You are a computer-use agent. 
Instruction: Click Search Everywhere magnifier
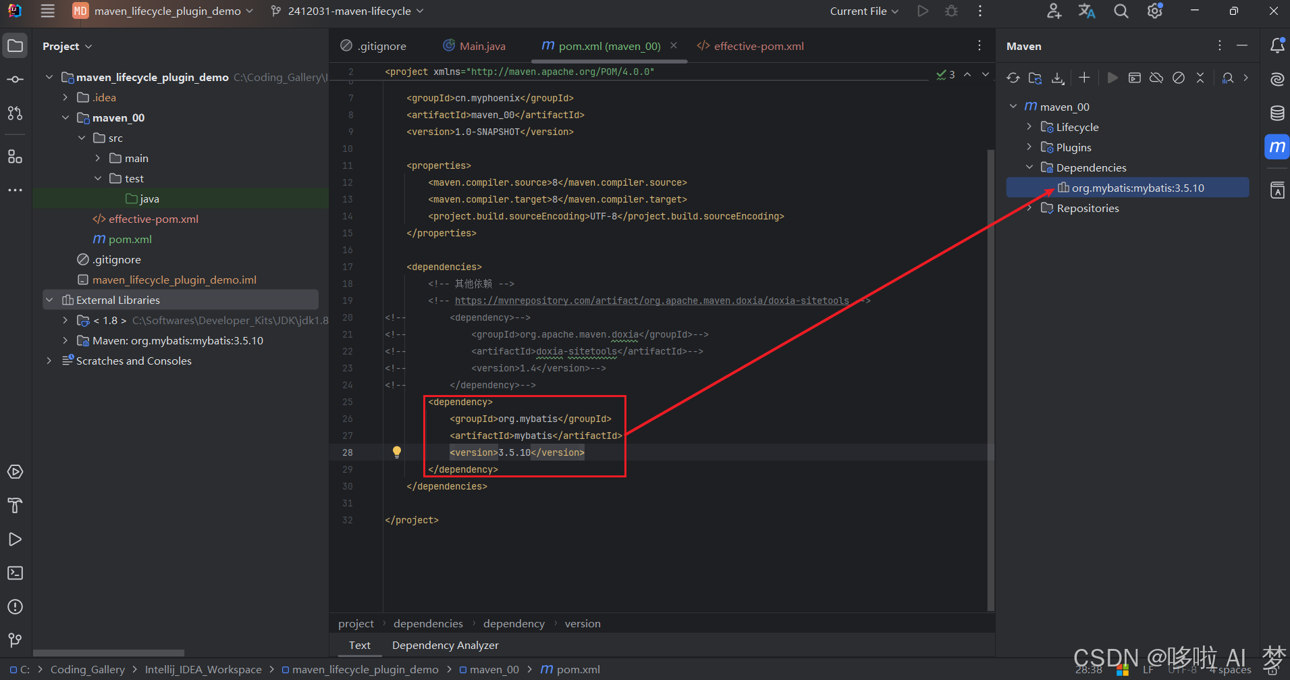pos(1121,11)
